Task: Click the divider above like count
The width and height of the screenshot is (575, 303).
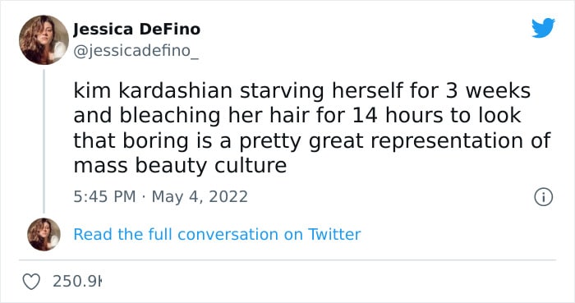Action: click(x=287, y=260)
